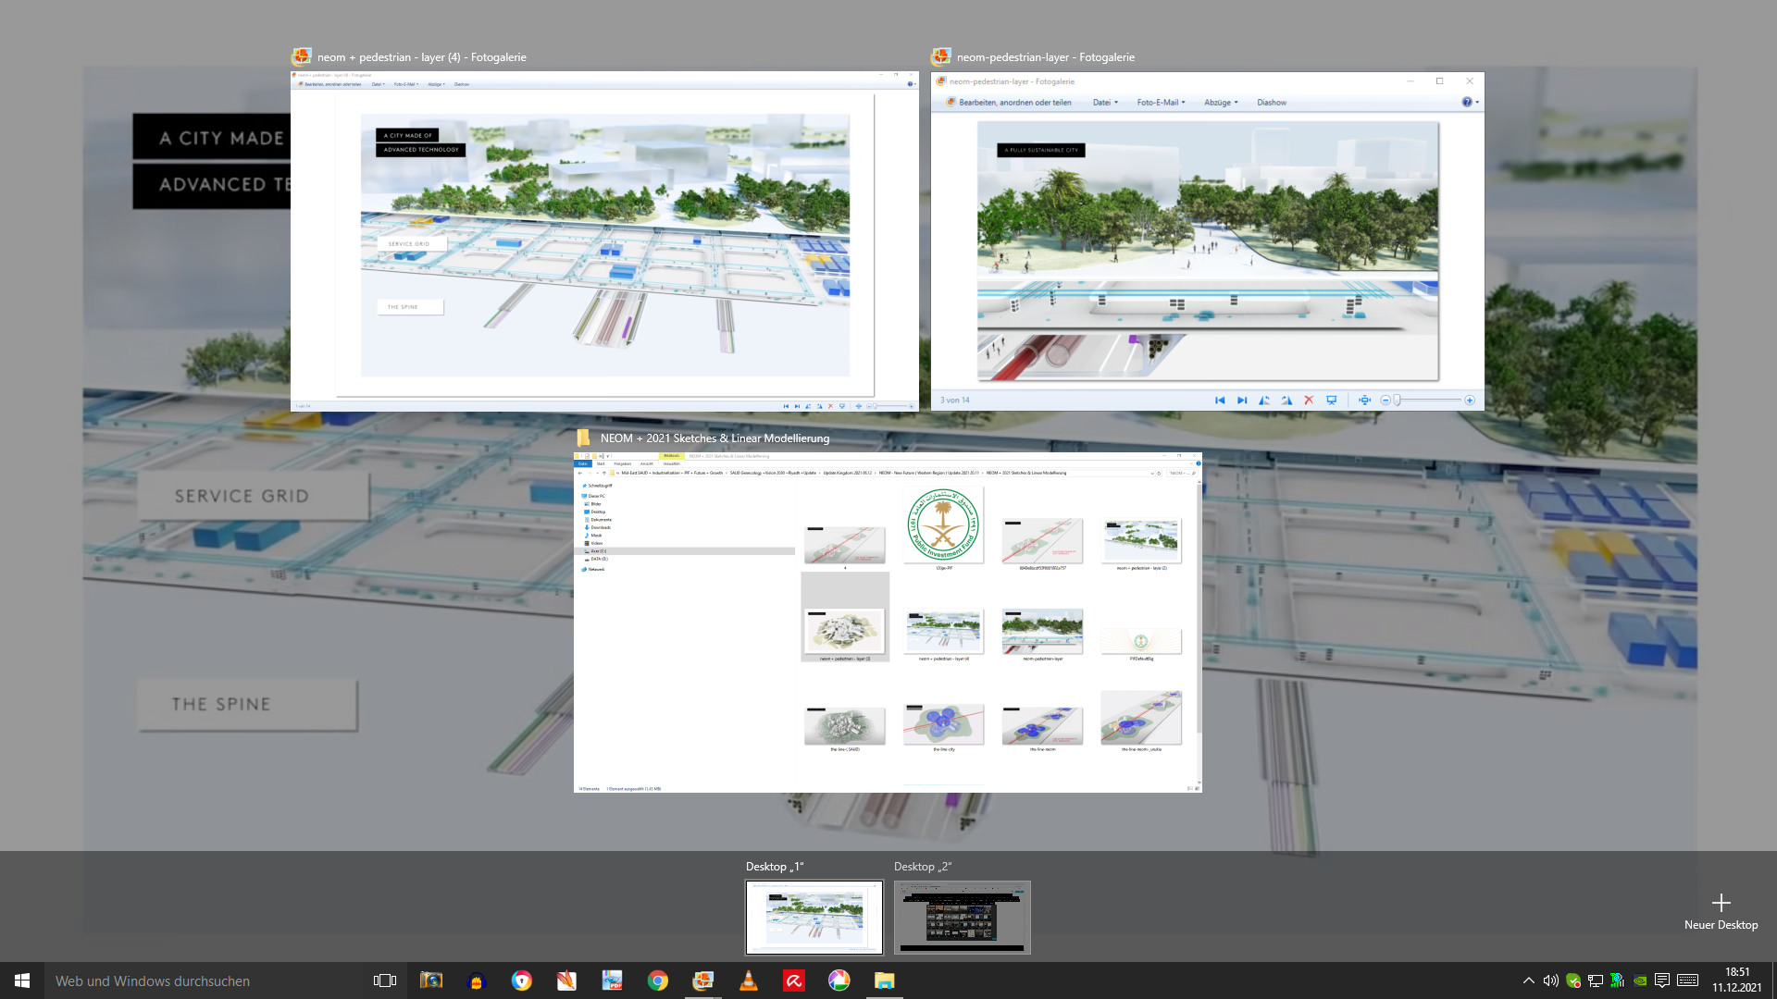Select the NEOM + 2021 Sketches Explorer window
The image size is (1777, 999).
(x=888, y=622)
